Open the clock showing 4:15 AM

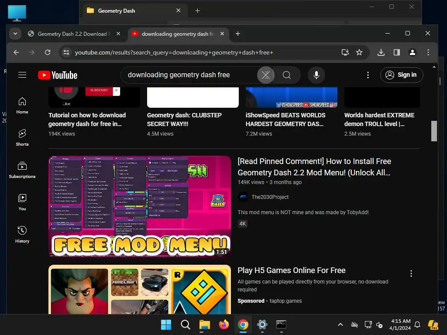click(400, 325)
